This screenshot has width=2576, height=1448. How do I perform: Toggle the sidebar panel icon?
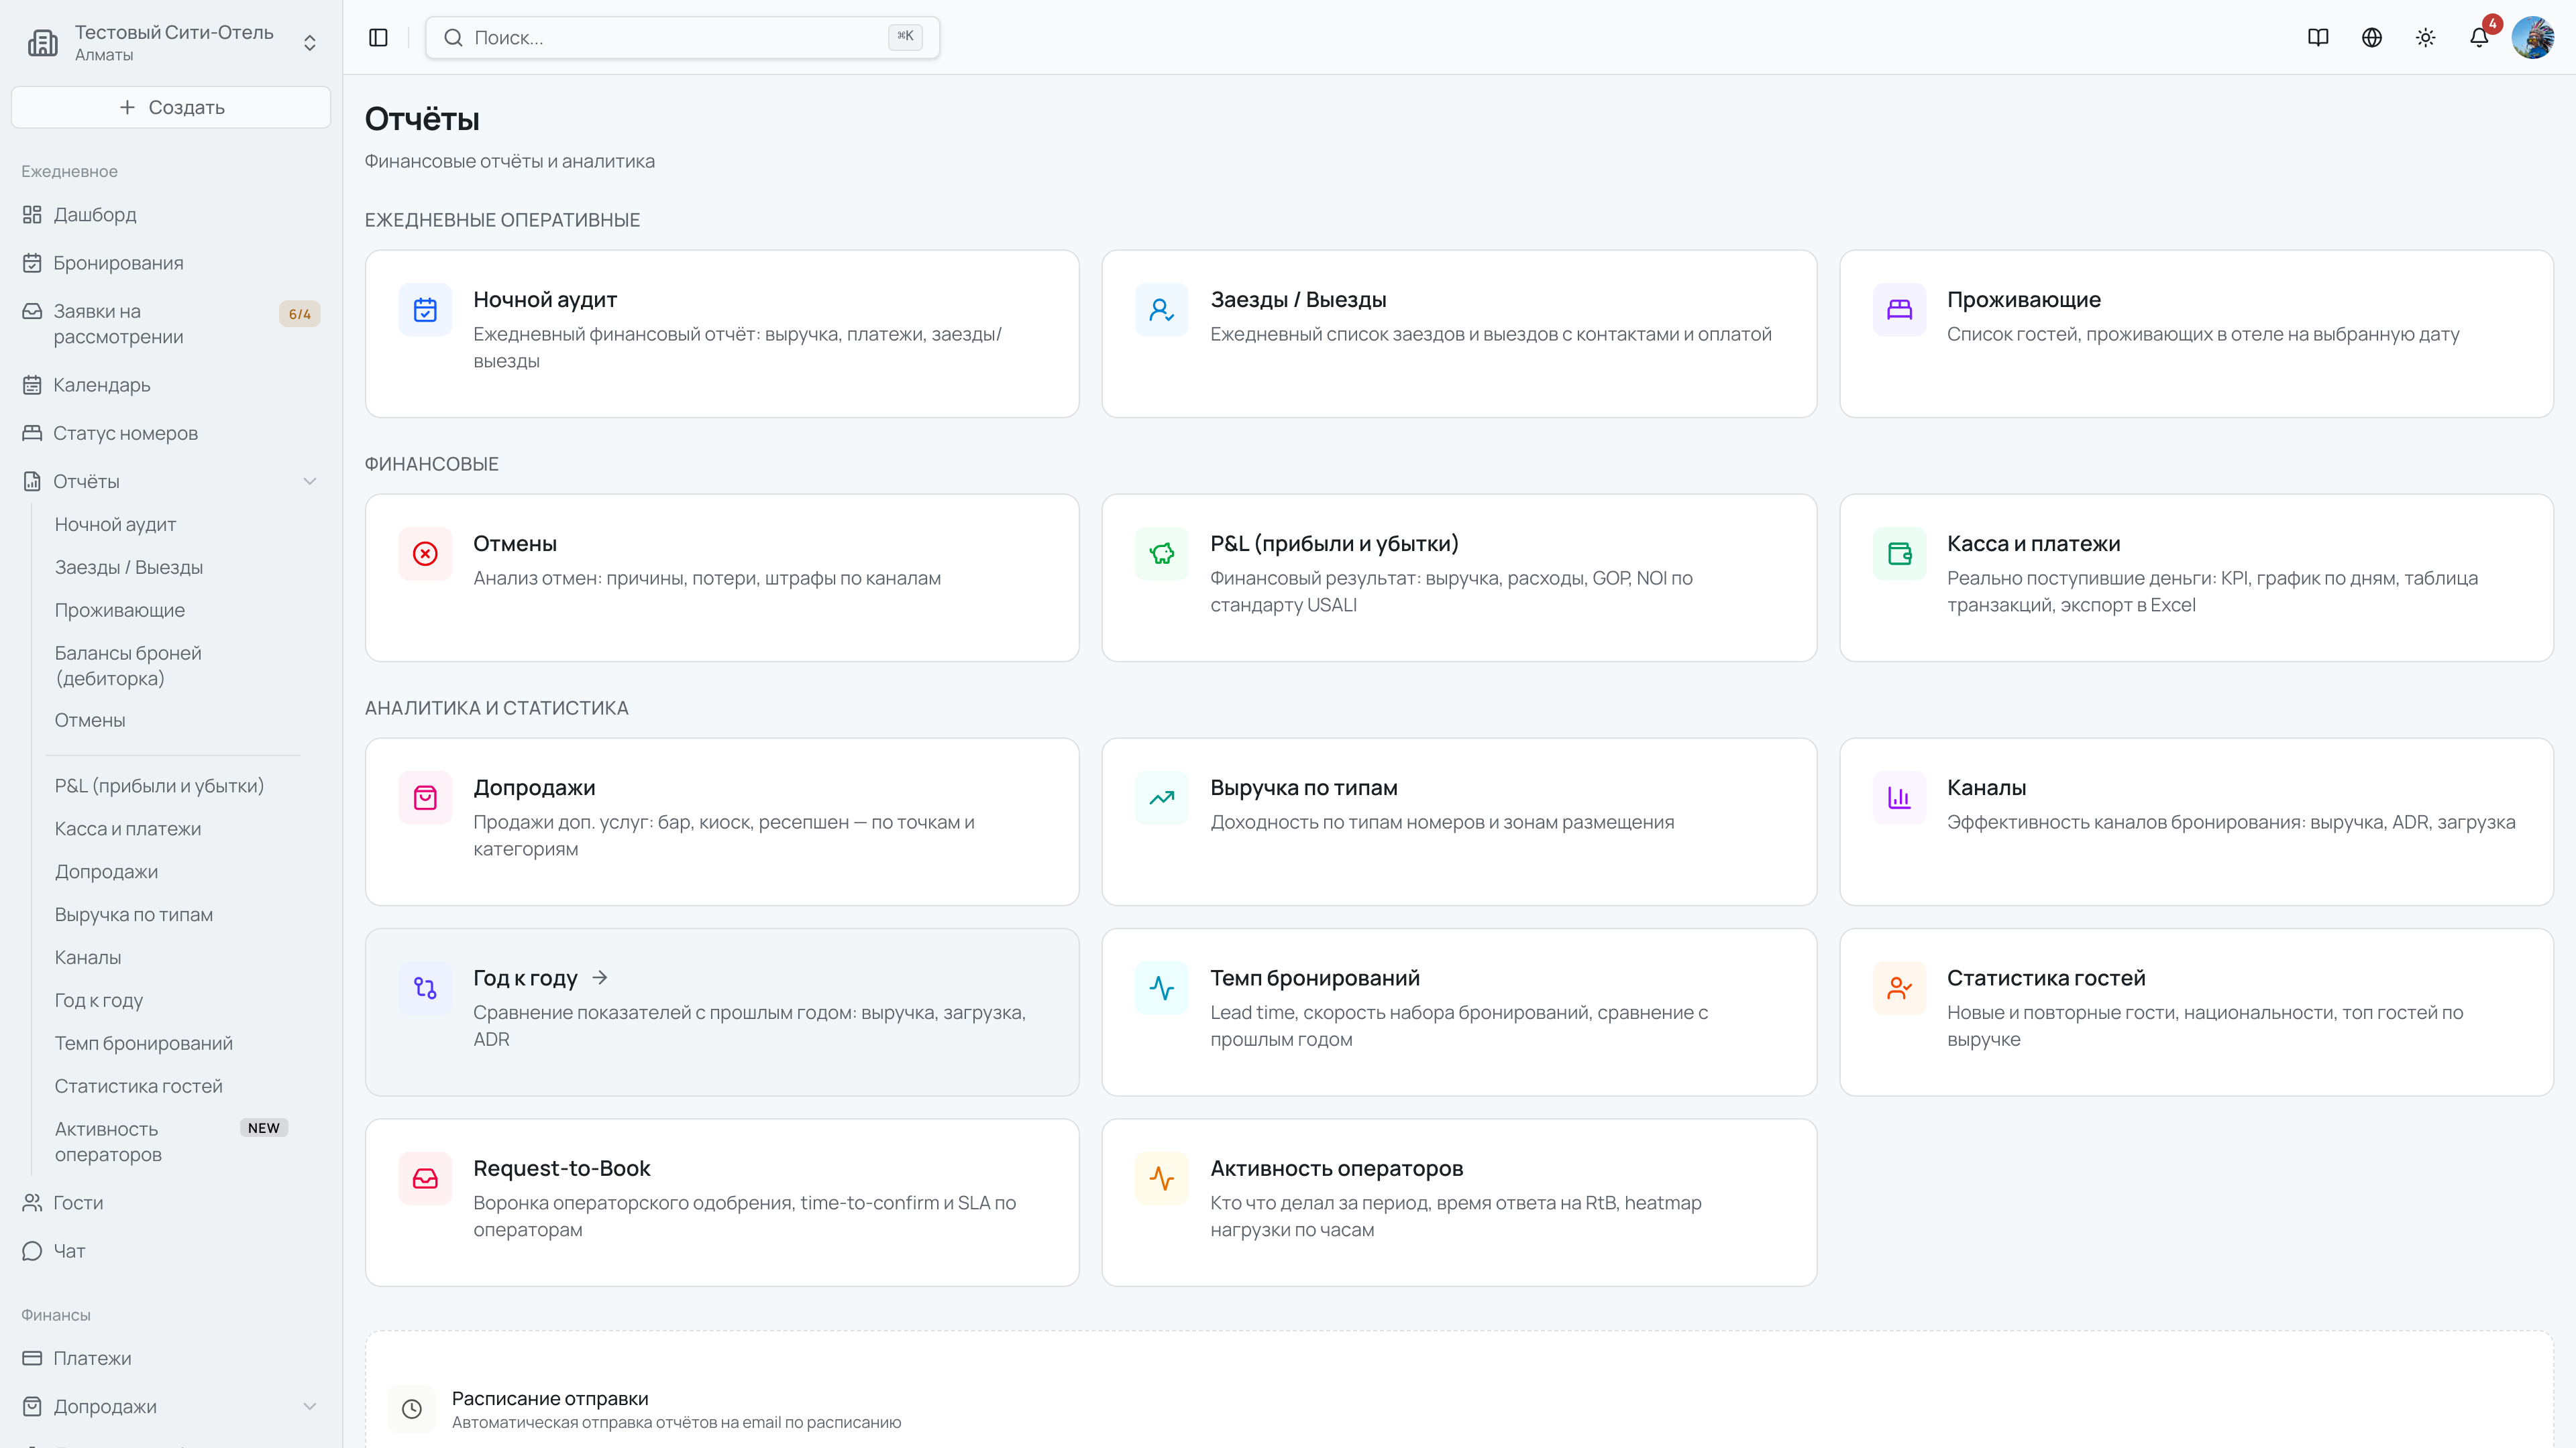pyautogui.click(x=378, y=38)
